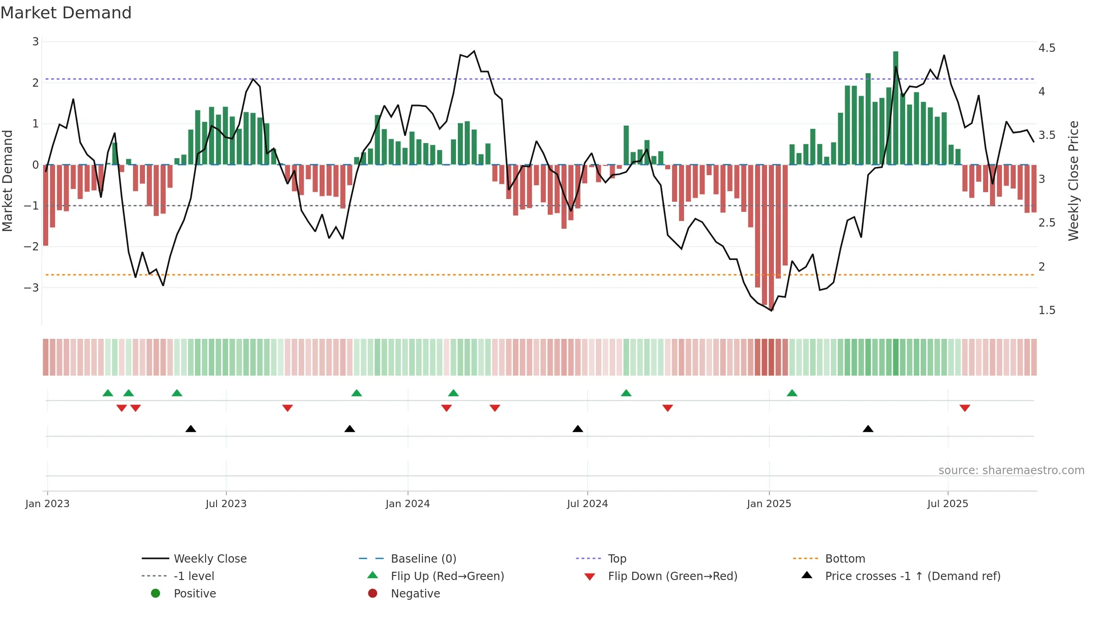1101x619 pixels.
Task: Click the 1.5 right-axis price label
Action: tap(1047, 310)
